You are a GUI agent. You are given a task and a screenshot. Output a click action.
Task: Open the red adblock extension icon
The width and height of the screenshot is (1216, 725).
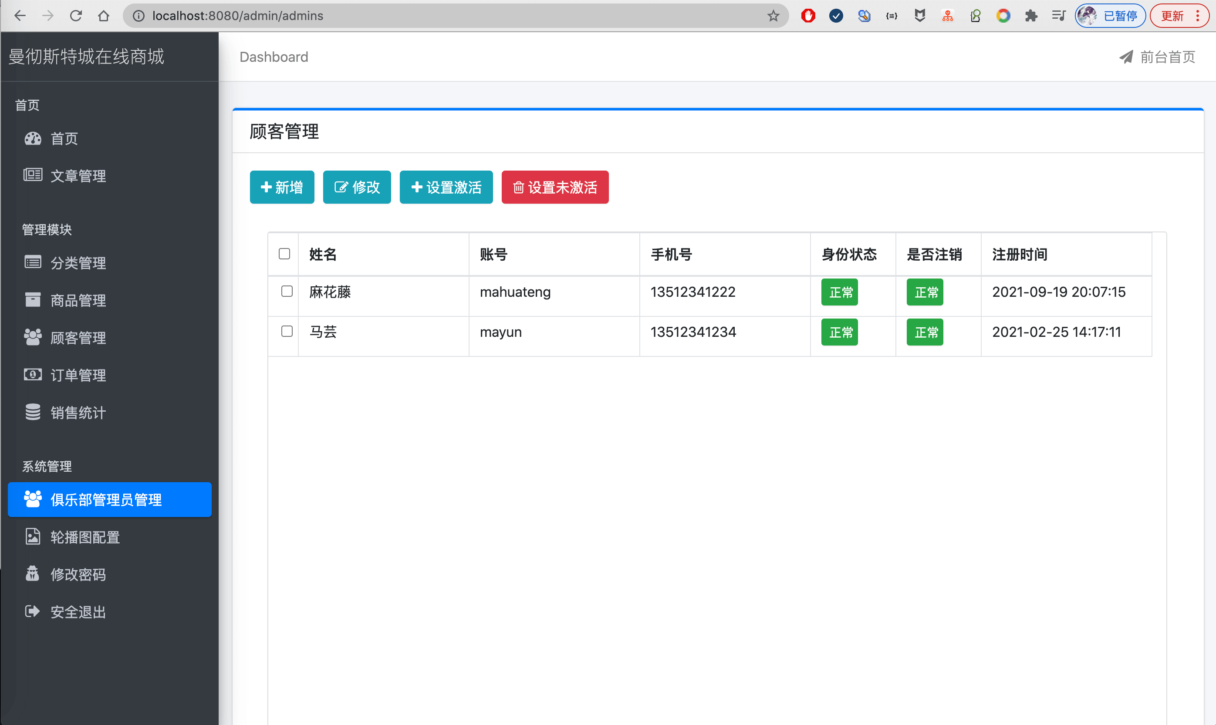[808, 16]
